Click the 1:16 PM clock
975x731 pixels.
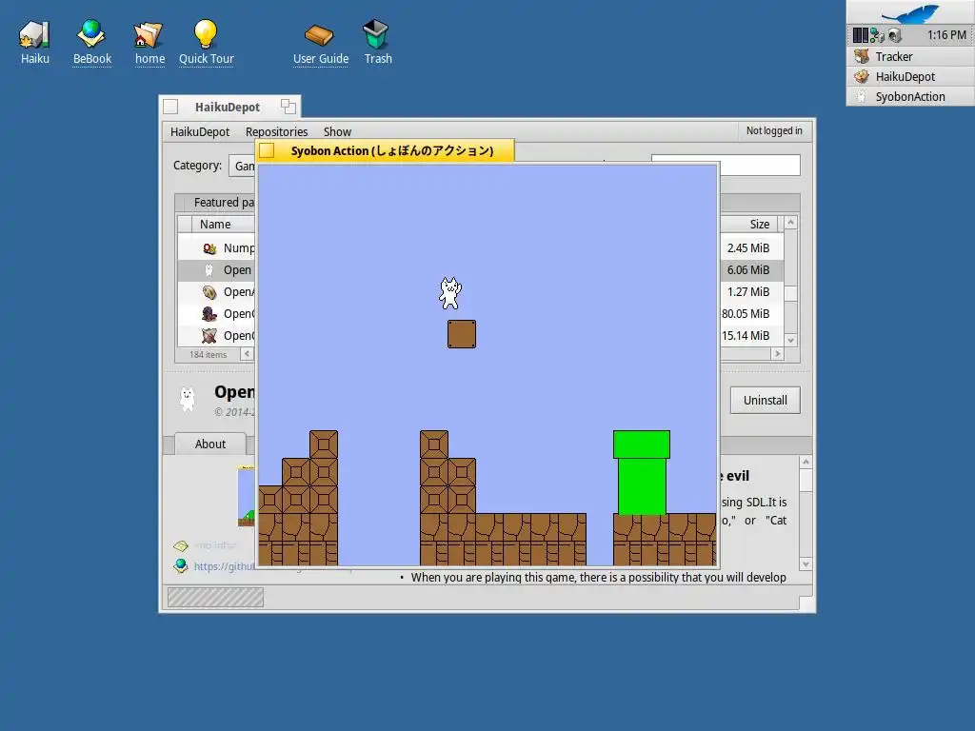(x=946, y=35)
